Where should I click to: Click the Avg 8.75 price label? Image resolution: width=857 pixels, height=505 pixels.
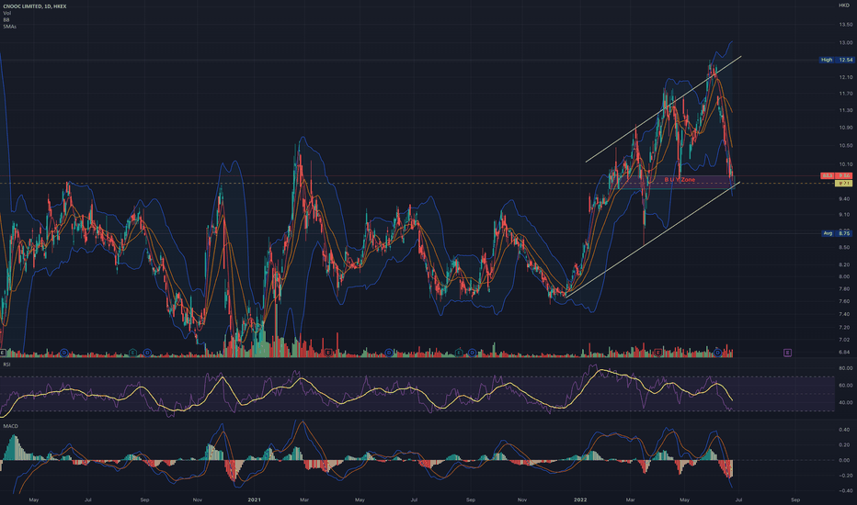point(836,233)
